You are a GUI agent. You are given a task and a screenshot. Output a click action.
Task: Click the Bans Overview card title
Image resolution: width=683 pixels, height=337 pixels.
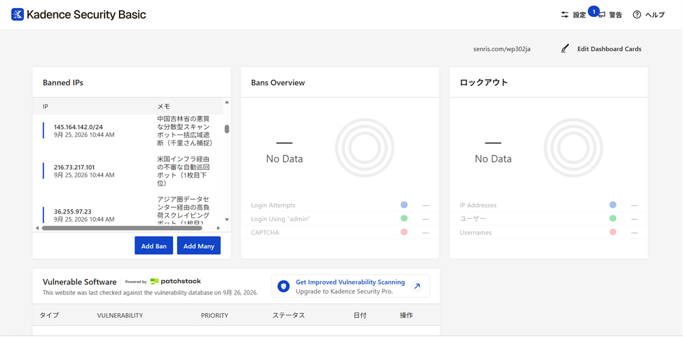point(278,82)
